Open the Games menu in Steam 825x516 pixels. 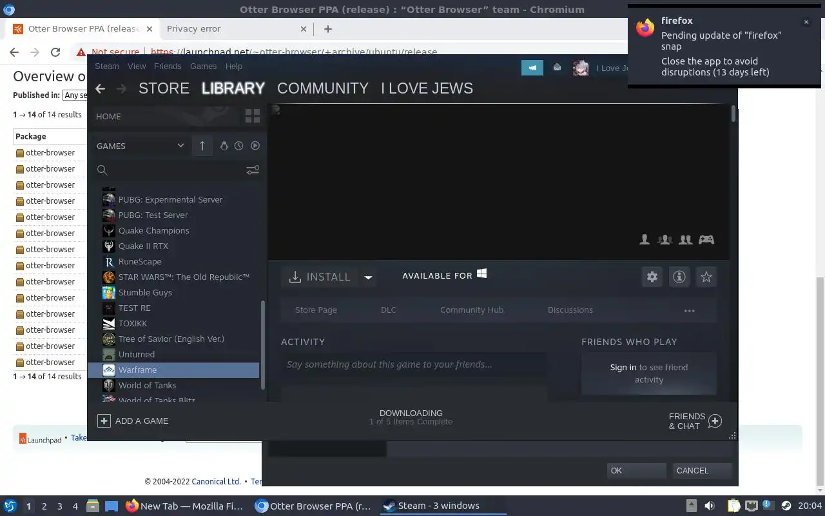(x=203, y=66)
